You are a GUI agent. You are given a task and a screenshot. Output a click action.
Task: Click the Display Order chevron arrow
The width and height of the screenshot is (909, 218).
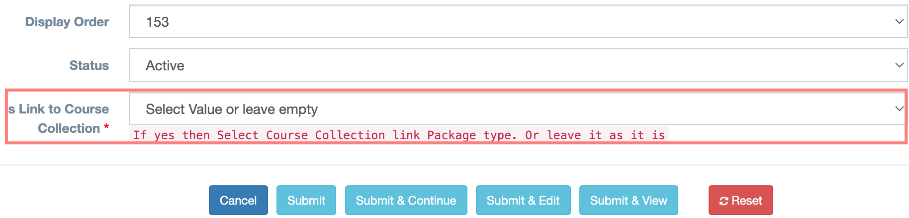coord(899,21)
